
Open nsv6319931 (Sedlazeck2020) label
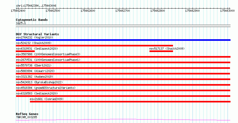tap(37, 49)
